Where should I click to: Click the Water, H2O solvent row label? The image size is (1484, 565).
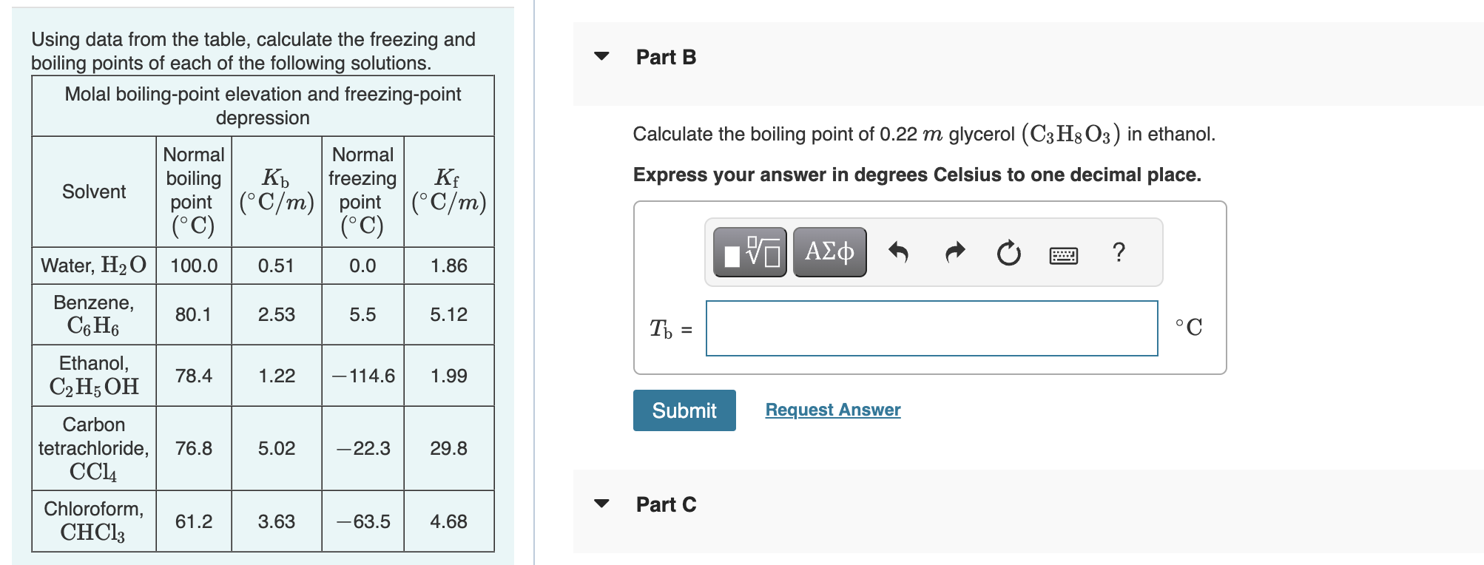coord(94,265)
